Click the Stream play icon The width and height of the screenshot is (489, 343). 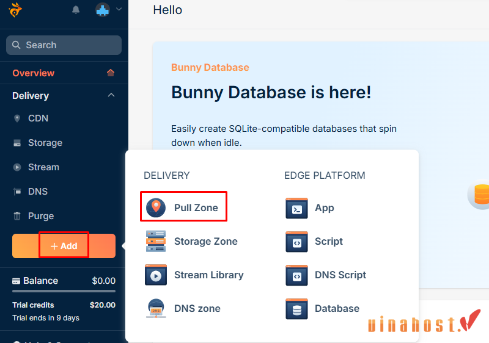tap(17, 167)
